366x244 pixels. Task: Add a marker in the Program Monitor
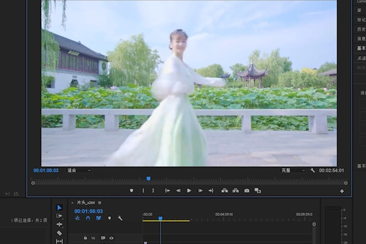[131, 191]
